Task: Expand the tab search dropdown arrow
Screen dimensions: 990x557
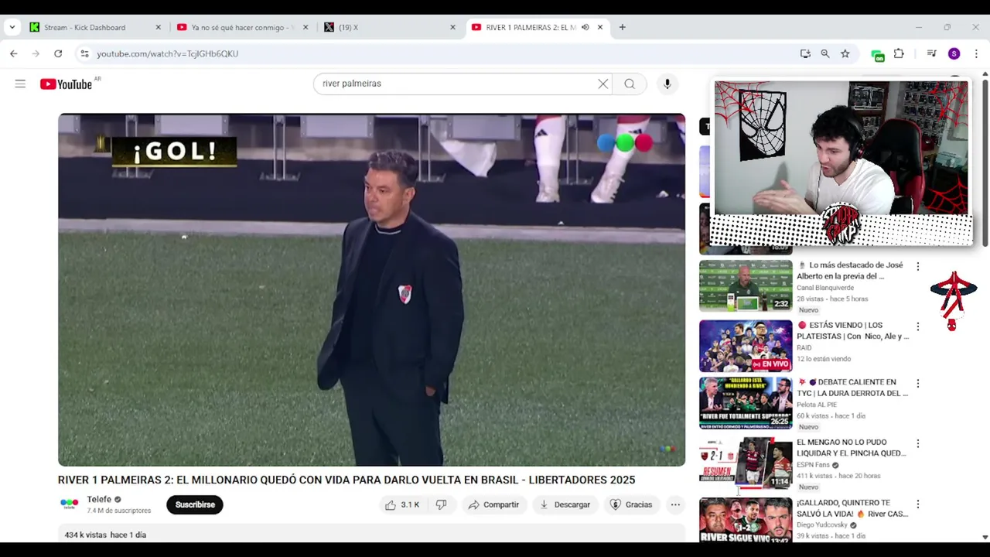Action: (12, 27)
